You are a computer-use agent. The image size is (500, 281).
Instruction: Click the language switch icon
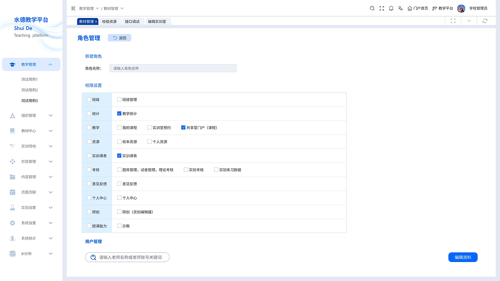(x=400, y=8)
